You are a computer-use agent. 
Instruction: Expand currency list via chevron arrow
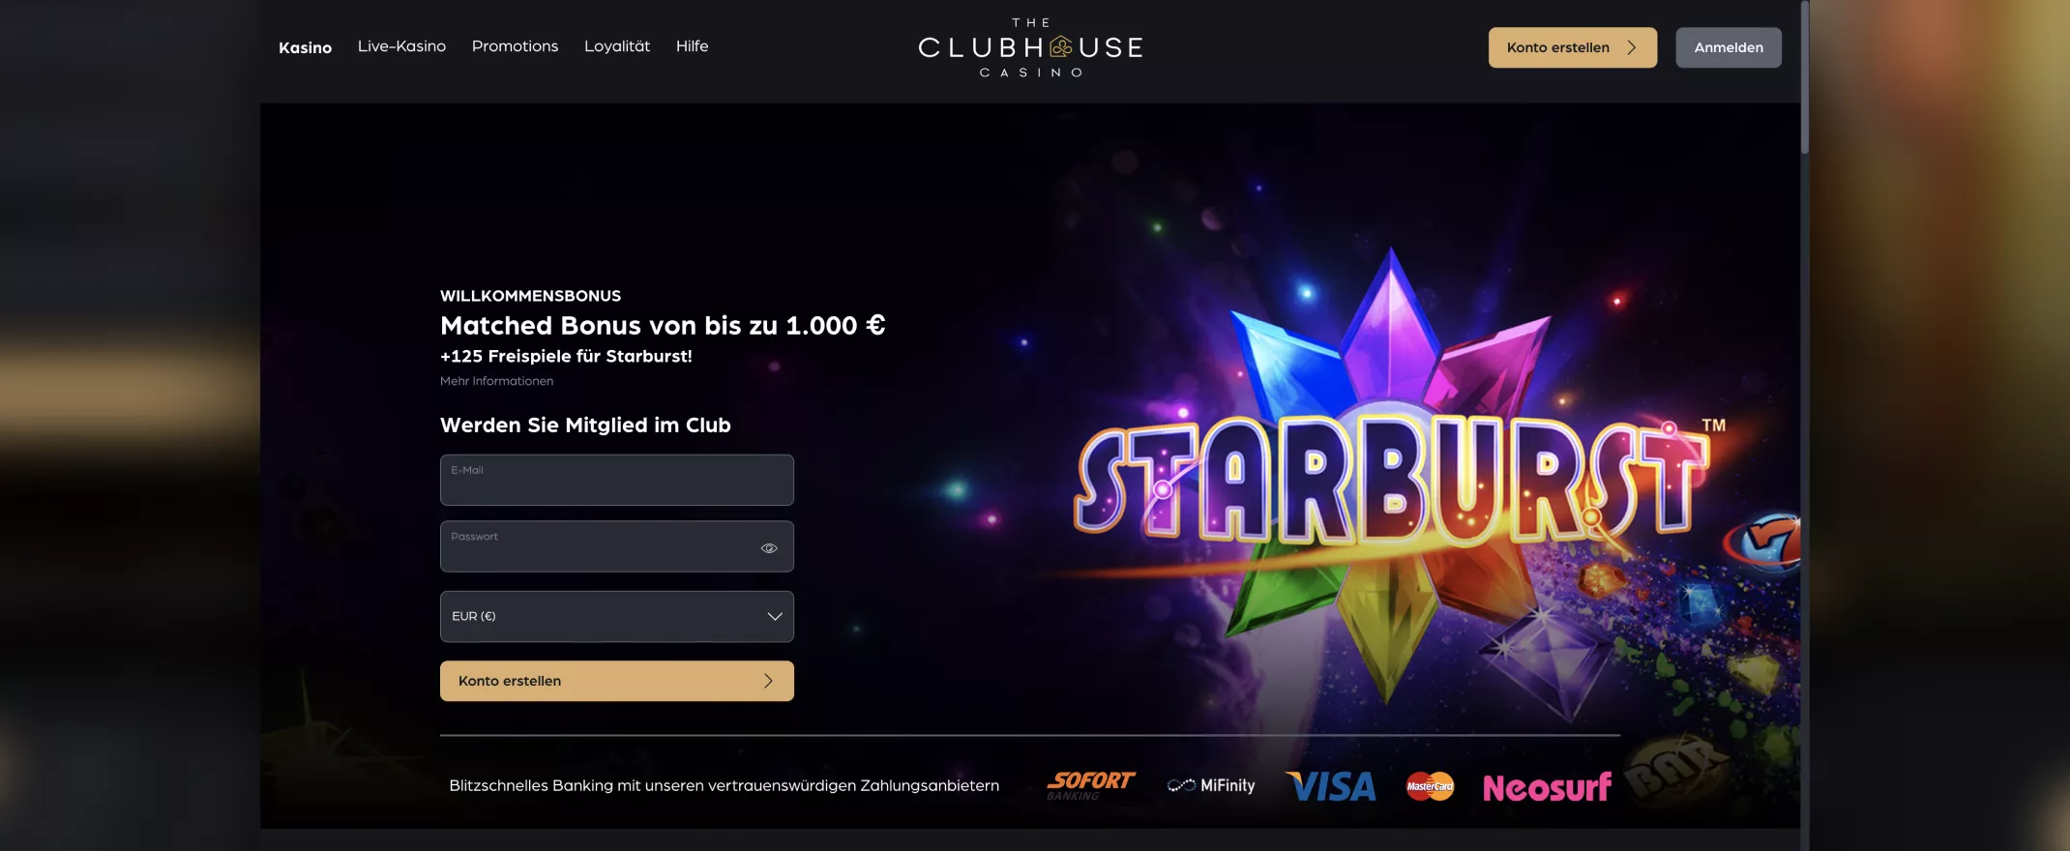775,616
